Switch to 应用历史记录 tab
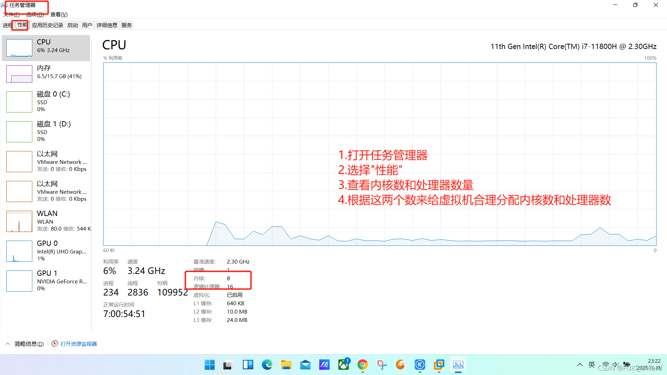Viewport: 667px width, 375px height. point(48,25)
